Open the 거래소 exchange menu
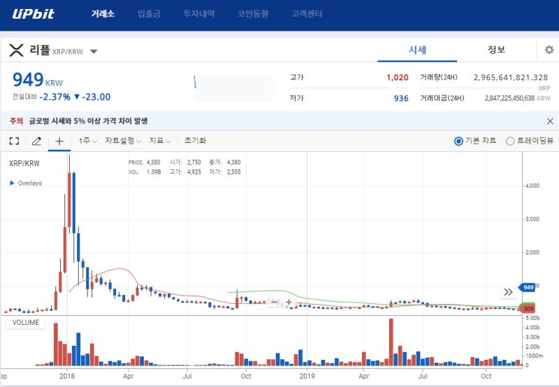Image resolution: width=559 pixels, height=387 pixels. pos(103,14)
